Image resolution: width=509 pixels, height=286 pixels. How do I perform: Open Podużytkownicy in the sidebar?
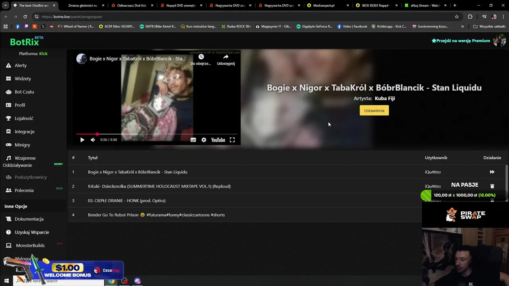click(x=31, y=177)
